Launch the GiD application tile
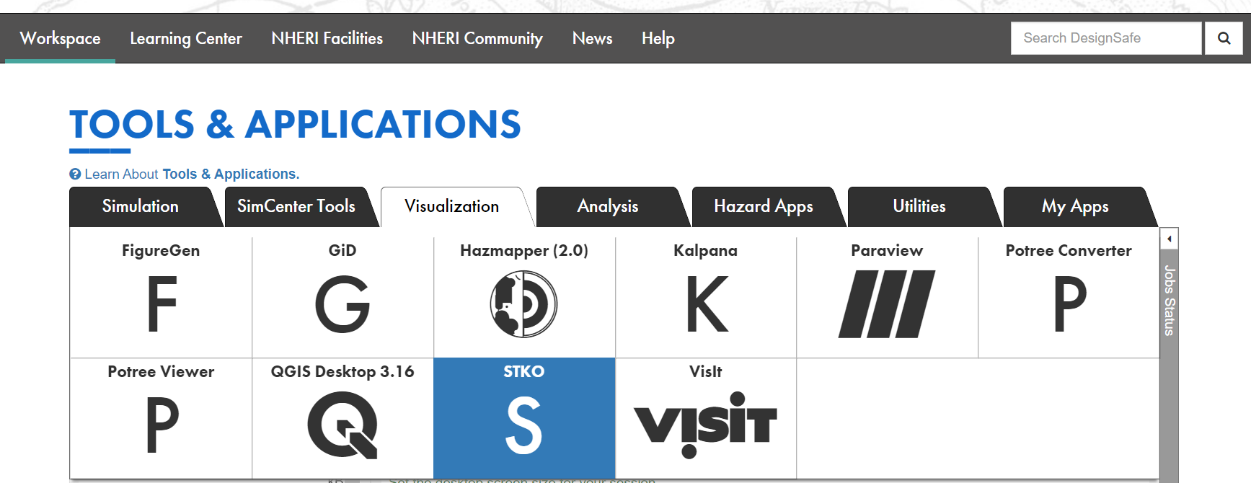This screenshot has width=1251, height=483. 342,303
